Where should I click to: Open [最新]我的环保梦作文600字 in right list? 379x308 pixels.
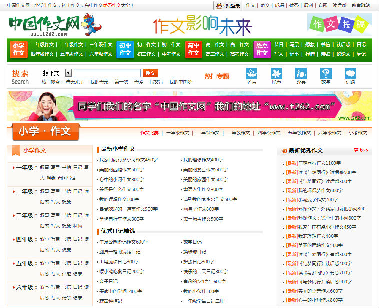tap(314, 191)
